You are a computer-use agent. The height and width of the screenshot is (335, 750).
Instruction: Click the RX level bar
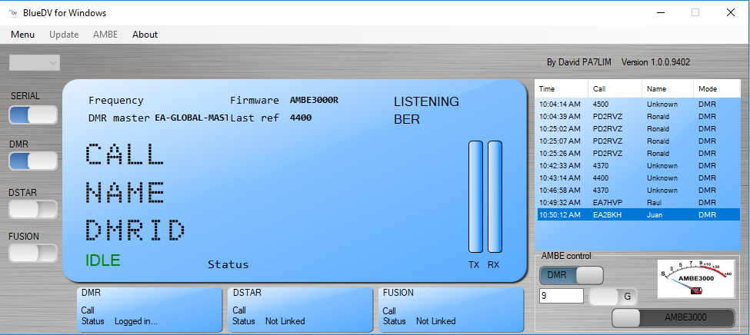(x=494, y=196)
